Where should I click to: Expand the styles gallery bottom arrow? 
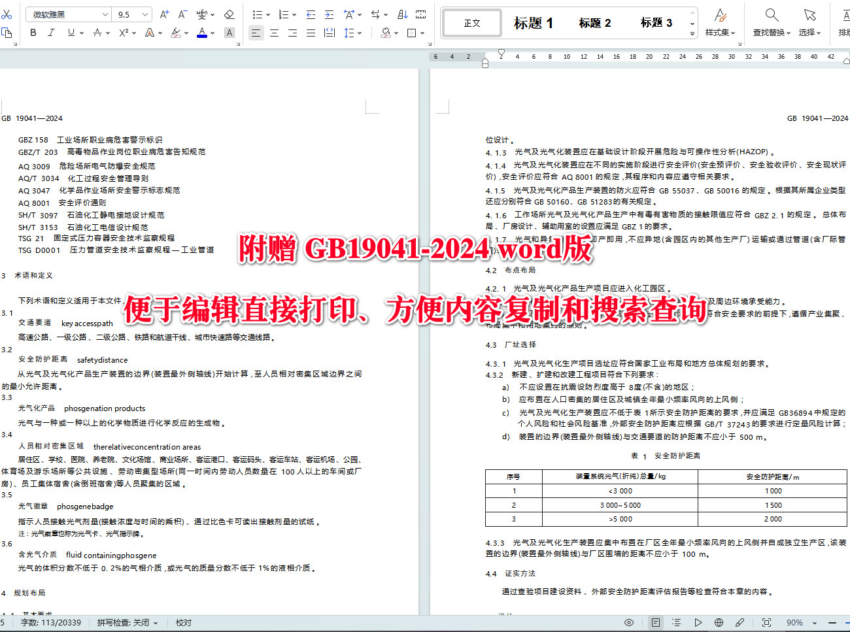(692, 33)
